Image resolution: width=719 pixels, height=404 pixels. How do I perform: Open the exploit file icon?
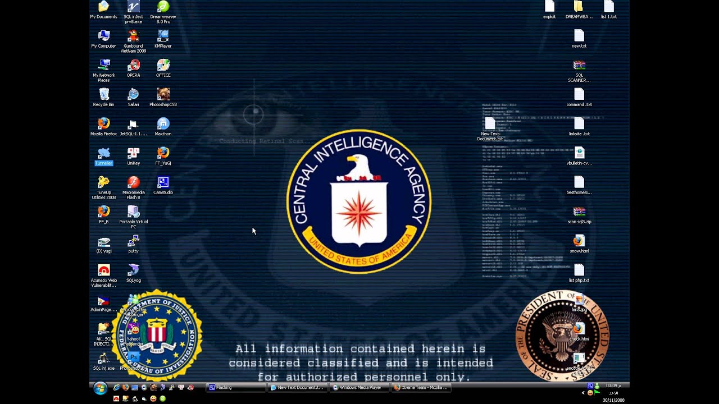point(549,10)
